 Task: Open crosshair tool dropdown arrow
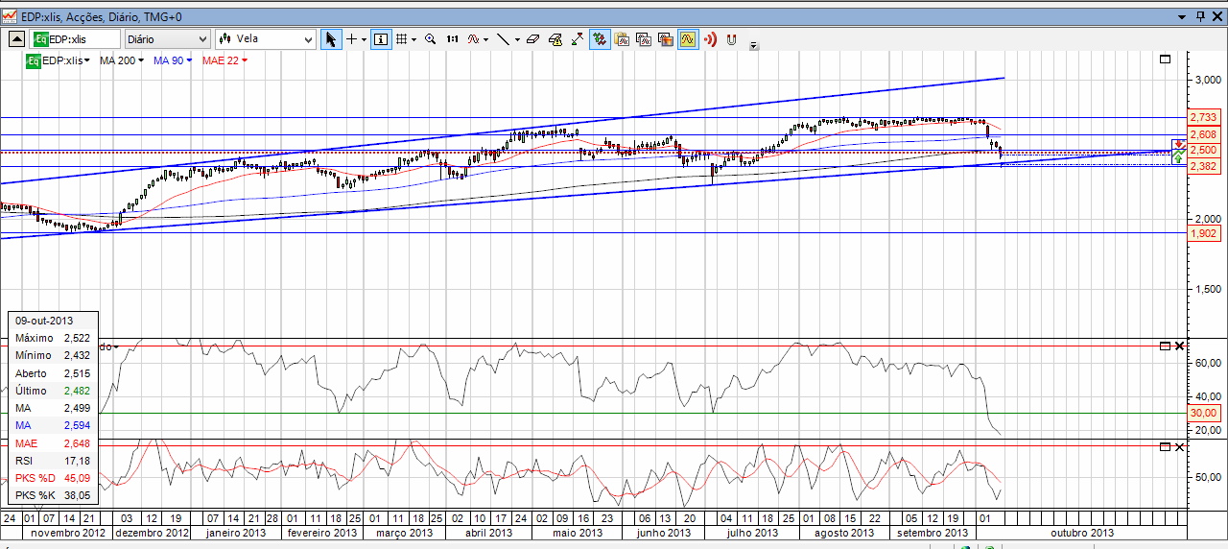363,39
